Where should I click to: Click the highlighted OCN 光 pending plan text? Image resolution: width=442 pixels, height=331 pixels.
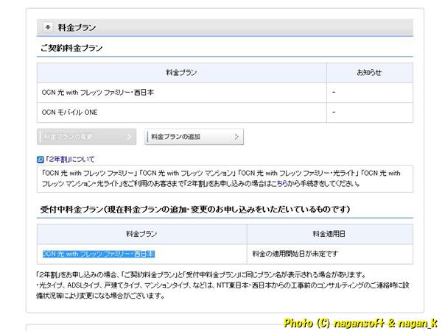click(98, 254)
